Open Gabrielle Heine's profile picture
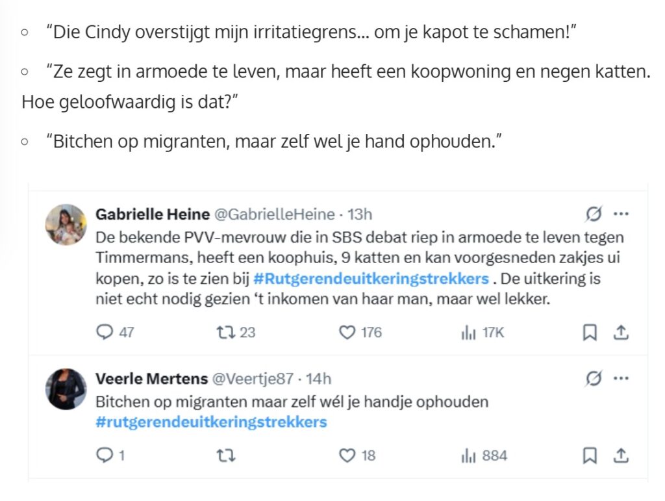The image size is (665, 501). [66, 225]
